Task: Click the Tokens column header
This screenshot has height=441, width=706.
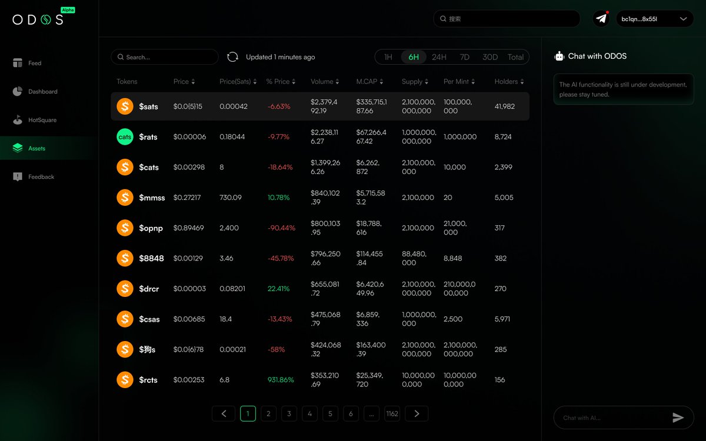Action: tap(127, 82)
